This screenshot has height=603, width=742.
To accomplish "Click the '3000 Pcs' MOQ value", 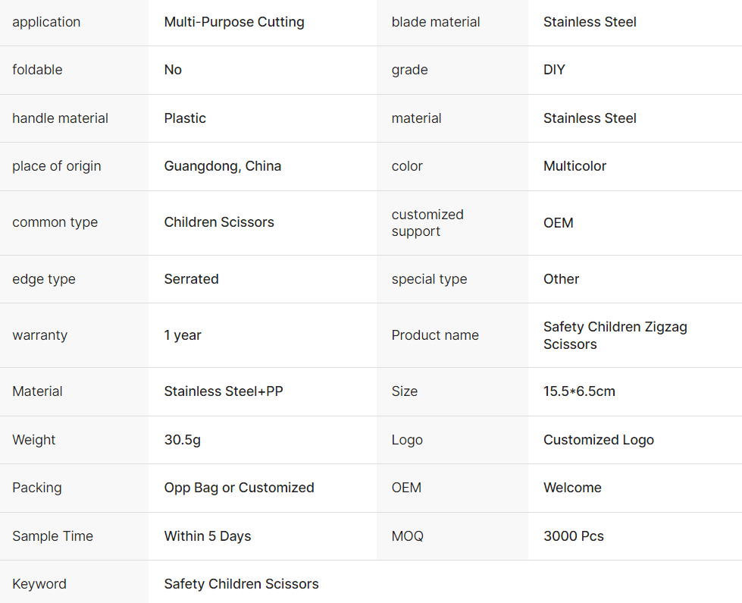I will (574, 536).
